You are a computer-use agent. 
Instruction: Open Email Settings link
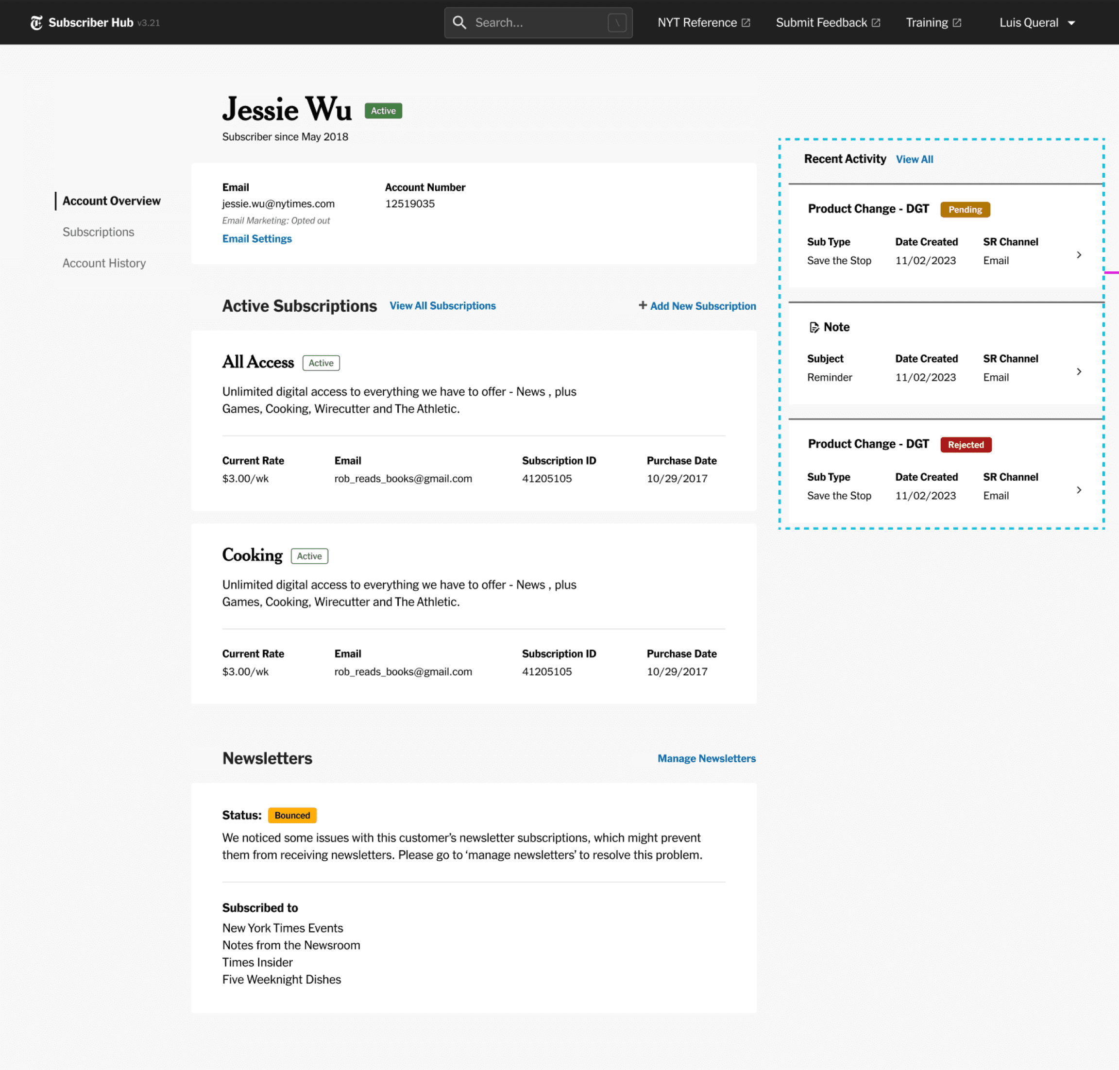tap(257, 238)
